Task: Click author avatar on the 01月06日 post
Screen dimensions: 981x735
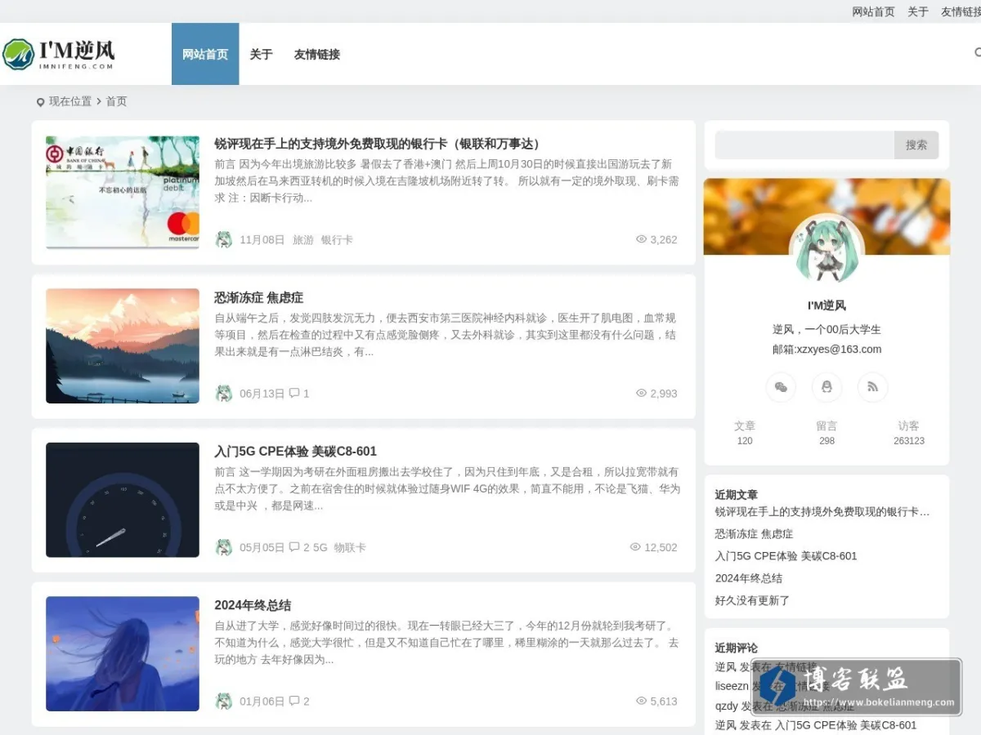Action: 223,702
